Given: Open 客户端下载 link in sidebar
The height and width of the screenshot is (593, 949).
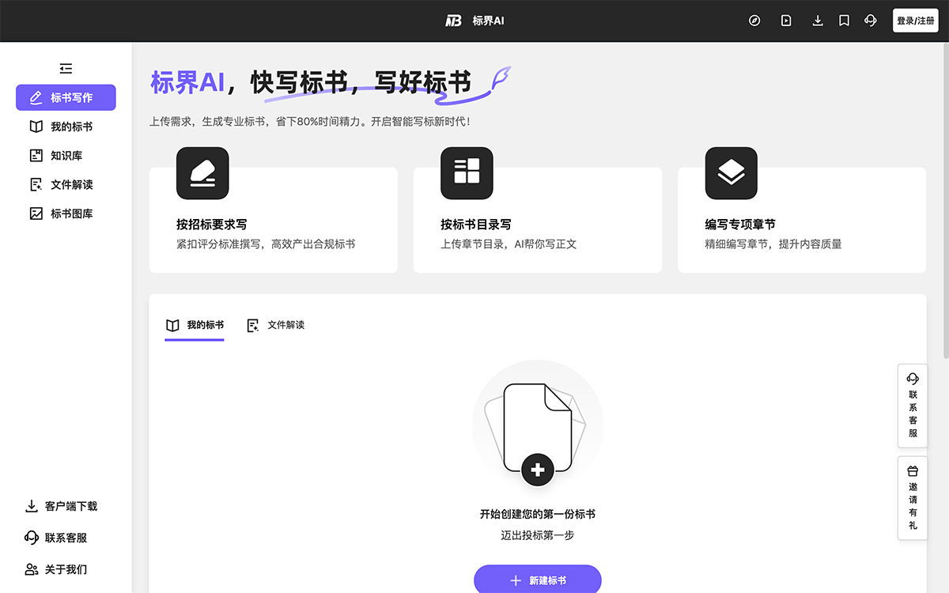Looking at the screenshot, I should coord(62,506).
